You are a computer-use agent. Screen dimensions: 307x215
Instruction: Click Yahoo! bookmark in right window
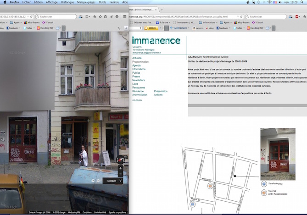(x=257, y=22)
